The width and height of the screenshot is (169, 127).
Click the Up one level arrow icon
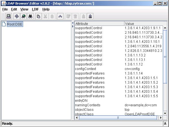pyautogui.click(x=60, y=16)
